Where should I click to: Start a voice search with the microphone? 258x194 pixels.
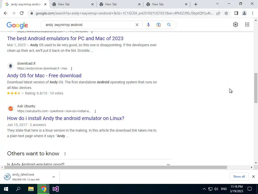coord(148,25)
